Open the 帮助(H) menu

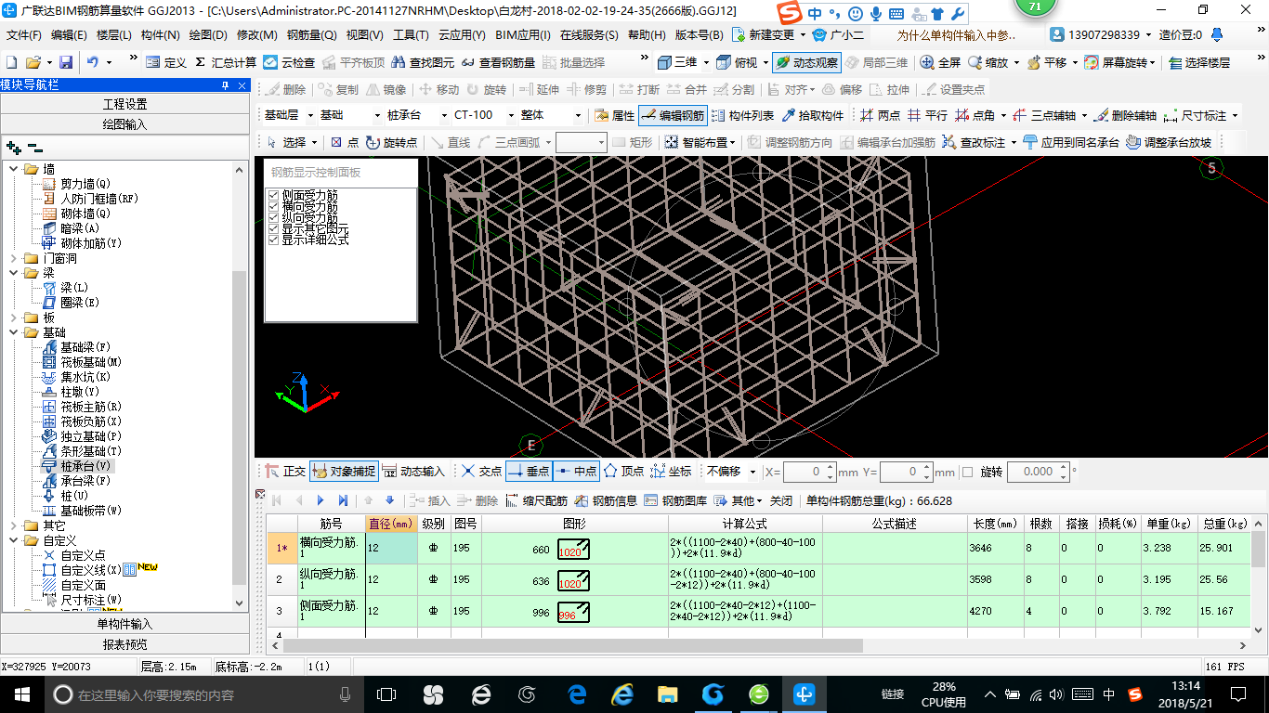coord(648,34)
